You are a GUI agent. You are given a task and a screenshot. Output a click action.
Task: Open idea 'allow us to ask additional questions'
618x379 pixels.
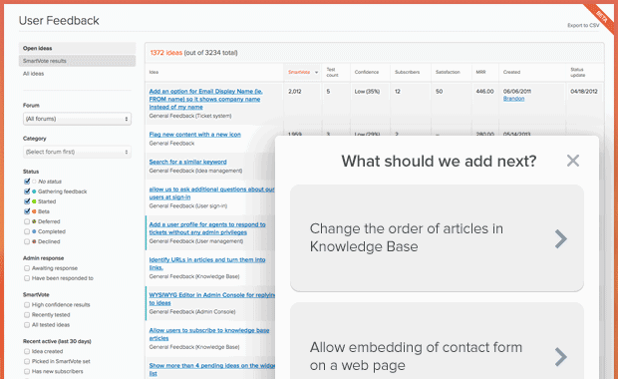click(211, 193)
